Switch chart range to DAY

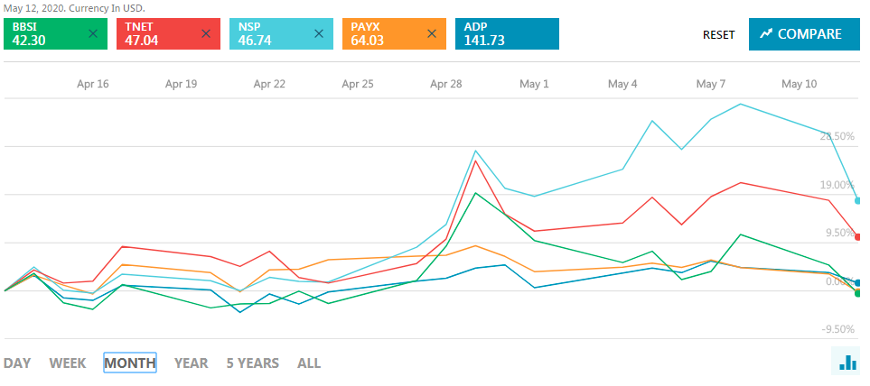pos(17,363)
